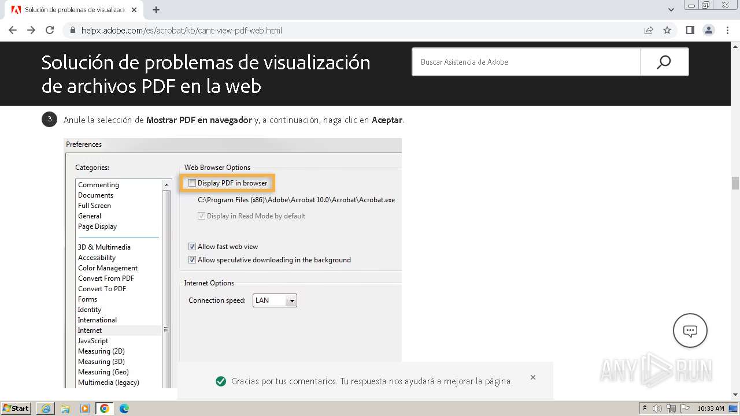This screenshot has width=740, height=416.
Task: Open File Explorer from the taskbar
Action: pos(65,408)
